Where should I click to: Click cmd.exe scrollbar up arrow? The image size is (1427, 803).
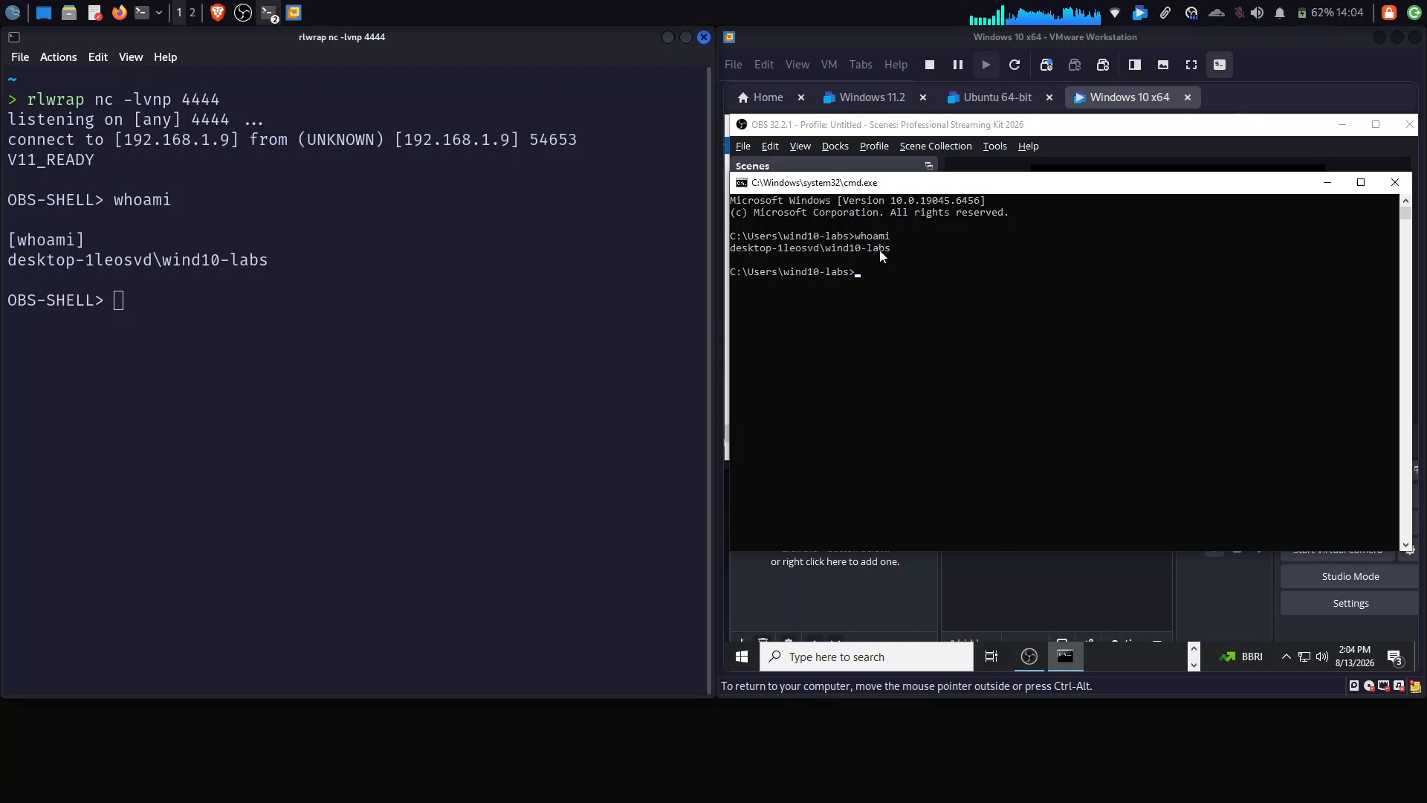click(1405, 201)
